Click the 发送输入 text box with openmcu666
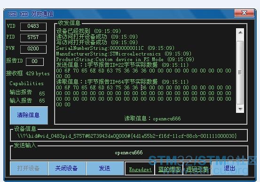This screenshot has width=260, height=182. click(129, 153)
